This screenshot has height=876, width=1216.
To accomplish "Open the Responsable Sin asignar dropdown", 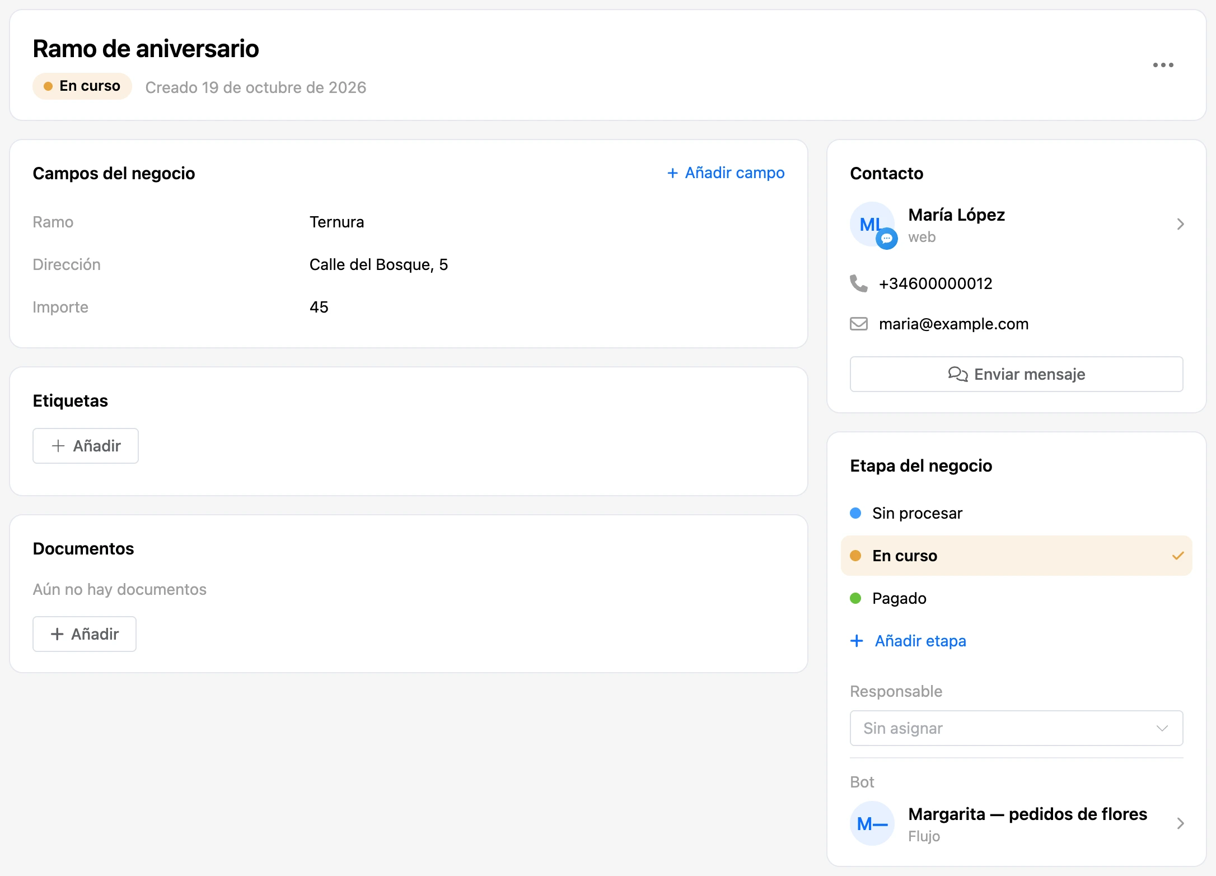I will (1016, 728).
